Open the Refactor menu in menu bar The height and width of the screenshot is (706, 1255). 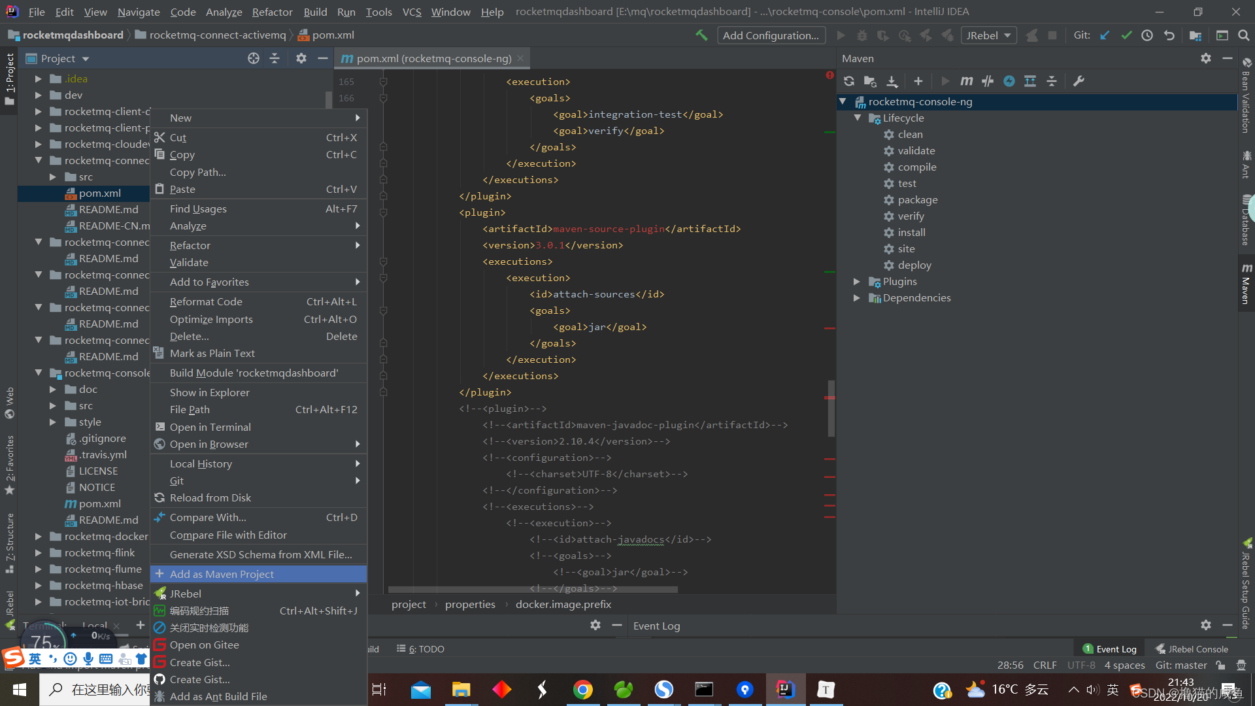click(x=272, y=12)
